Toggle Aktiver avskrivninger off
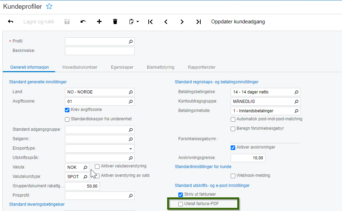The width and height of the screenshot is (342, 211). [x=233, y=147]
